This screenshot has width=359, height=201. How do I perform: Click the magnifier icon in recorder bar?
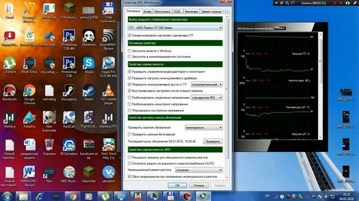pyautogui.click(x=287, y=3)
